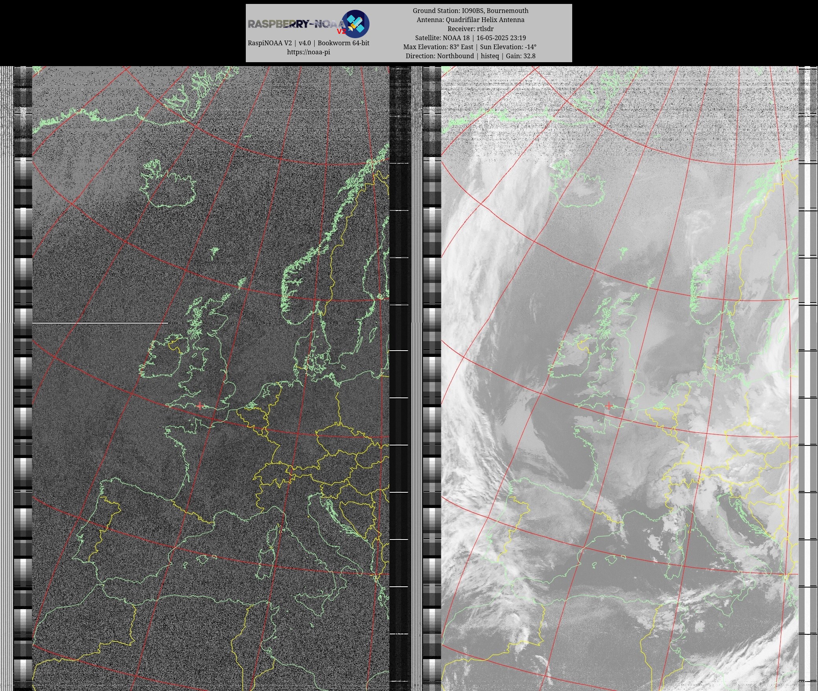Click the 'Ground Station: IO90BS, Bournemouth' line

[470, 11]
